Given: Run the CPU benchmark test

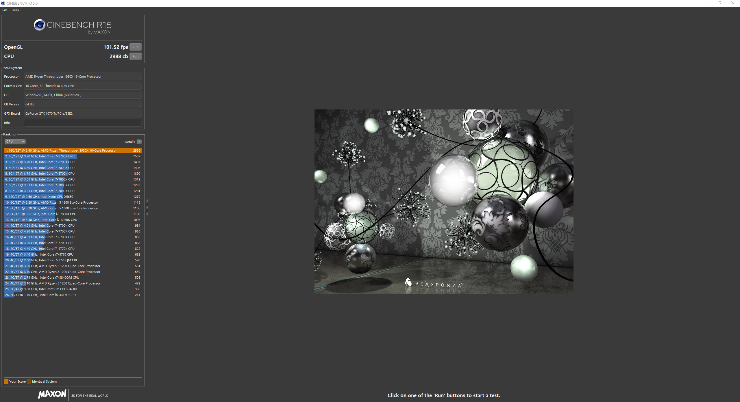Looking at the screenshot, I should click(x=135, y=56).
